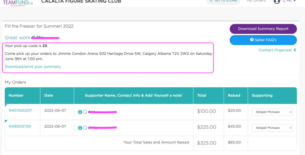
Task: Open order number R407420237 link
Action: pyautogui.click(x=20, y=111)
